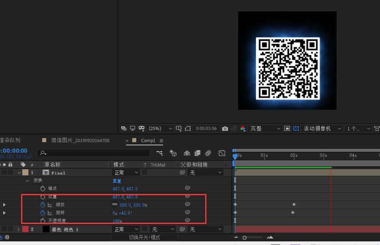
Task: Switch to the 微信图片_20190920164708 tab
Action: pos(80,141)
